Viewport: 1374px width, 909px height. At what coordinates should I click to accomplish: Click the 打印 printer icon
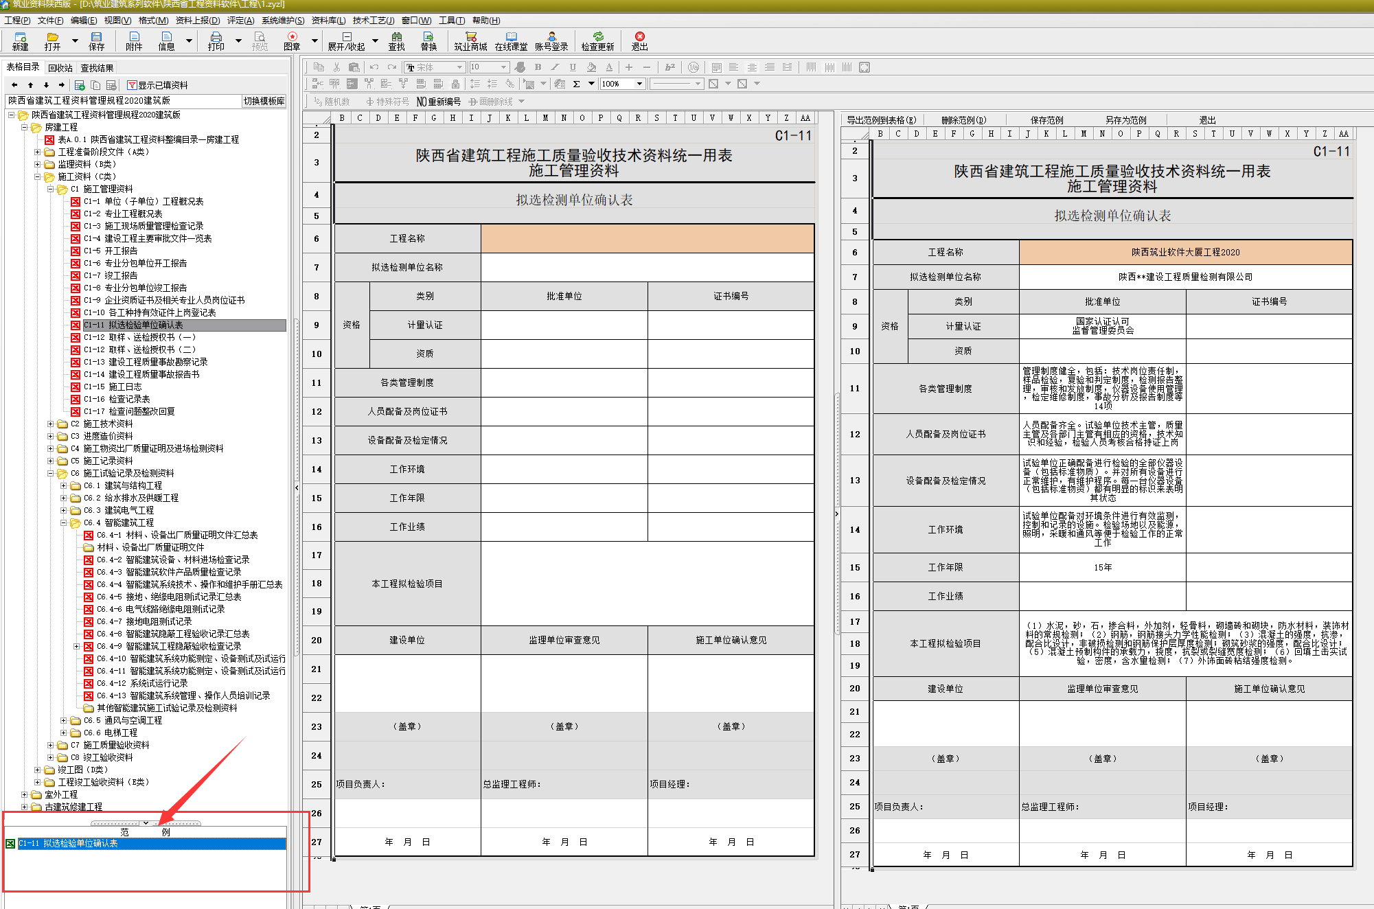click(x=216, y=40)
